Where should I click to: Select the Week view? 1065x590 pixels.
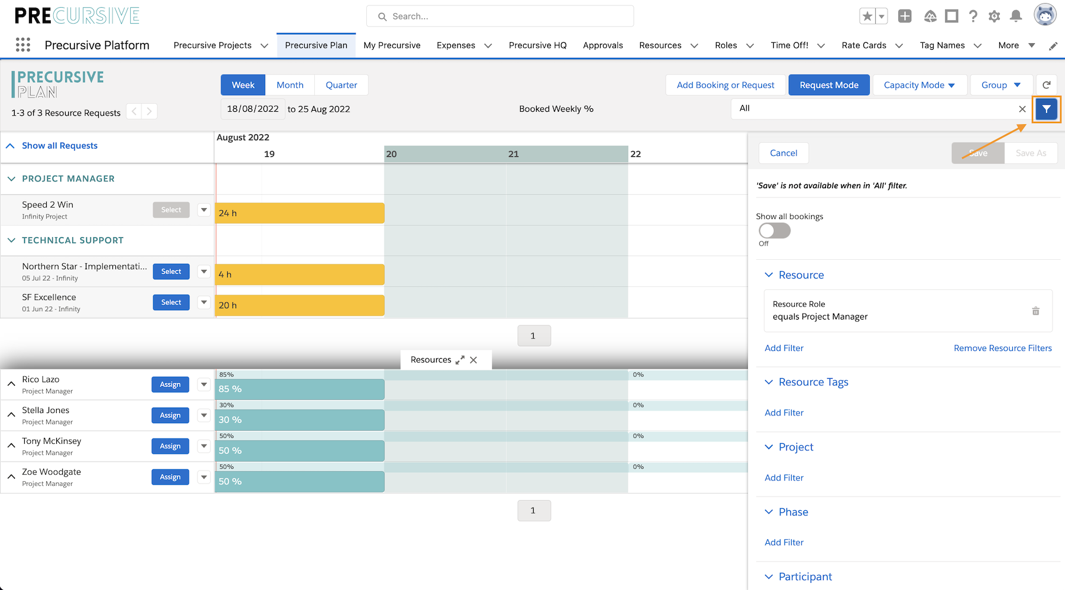(x=243, y=85)
